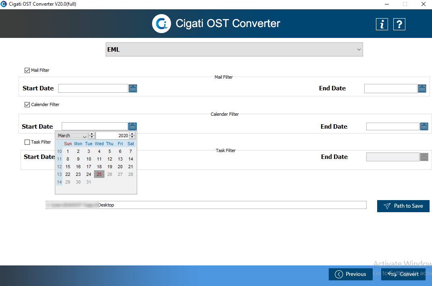Select March 16 in calendar
Image resolution: width=432 pixels, height=286 pixels.
click(78, 167)
